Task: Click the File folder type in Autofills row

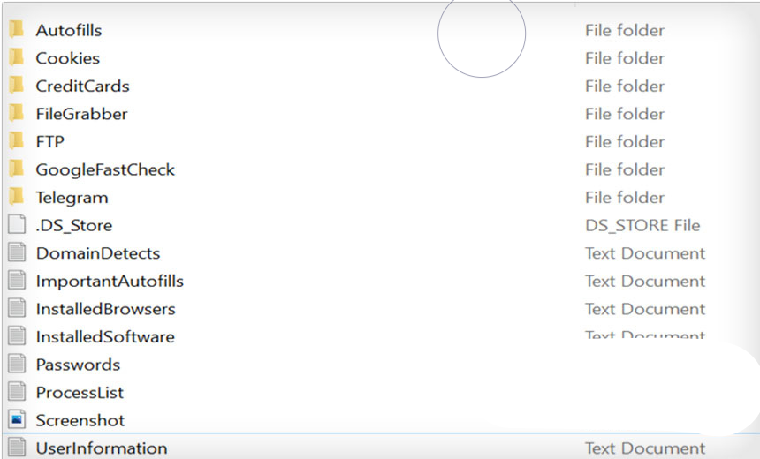Action: pos(624,30)
